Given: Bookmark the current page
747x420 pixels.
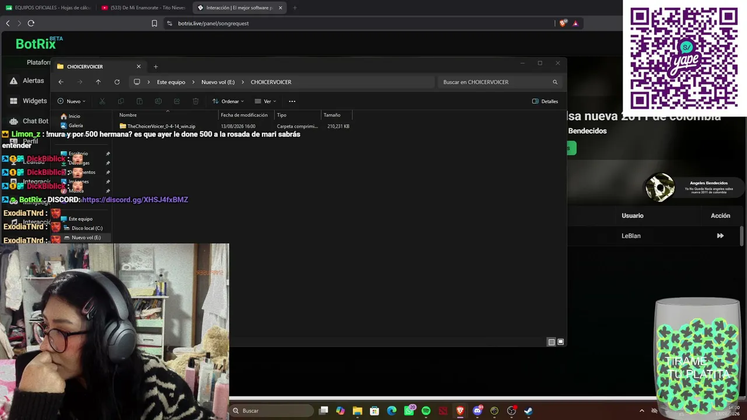Looking at the screenshot, I should (x=154, y=23).
